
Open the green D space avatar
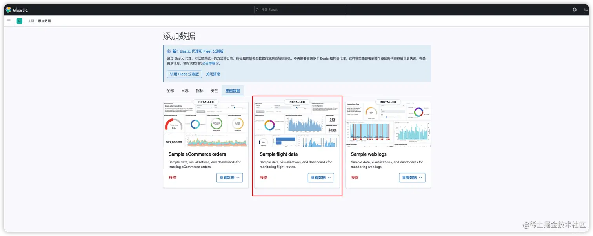pos(20,21)
